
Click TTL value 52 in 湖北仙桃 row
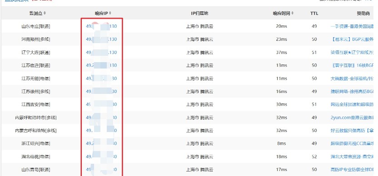click(314, 156)
